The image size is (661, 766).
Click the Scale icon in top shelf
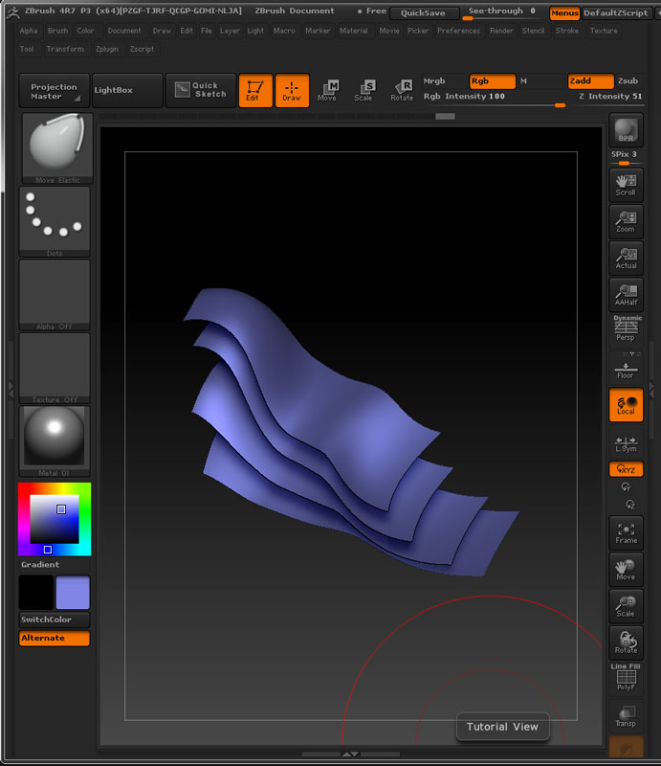click(364, 90)
